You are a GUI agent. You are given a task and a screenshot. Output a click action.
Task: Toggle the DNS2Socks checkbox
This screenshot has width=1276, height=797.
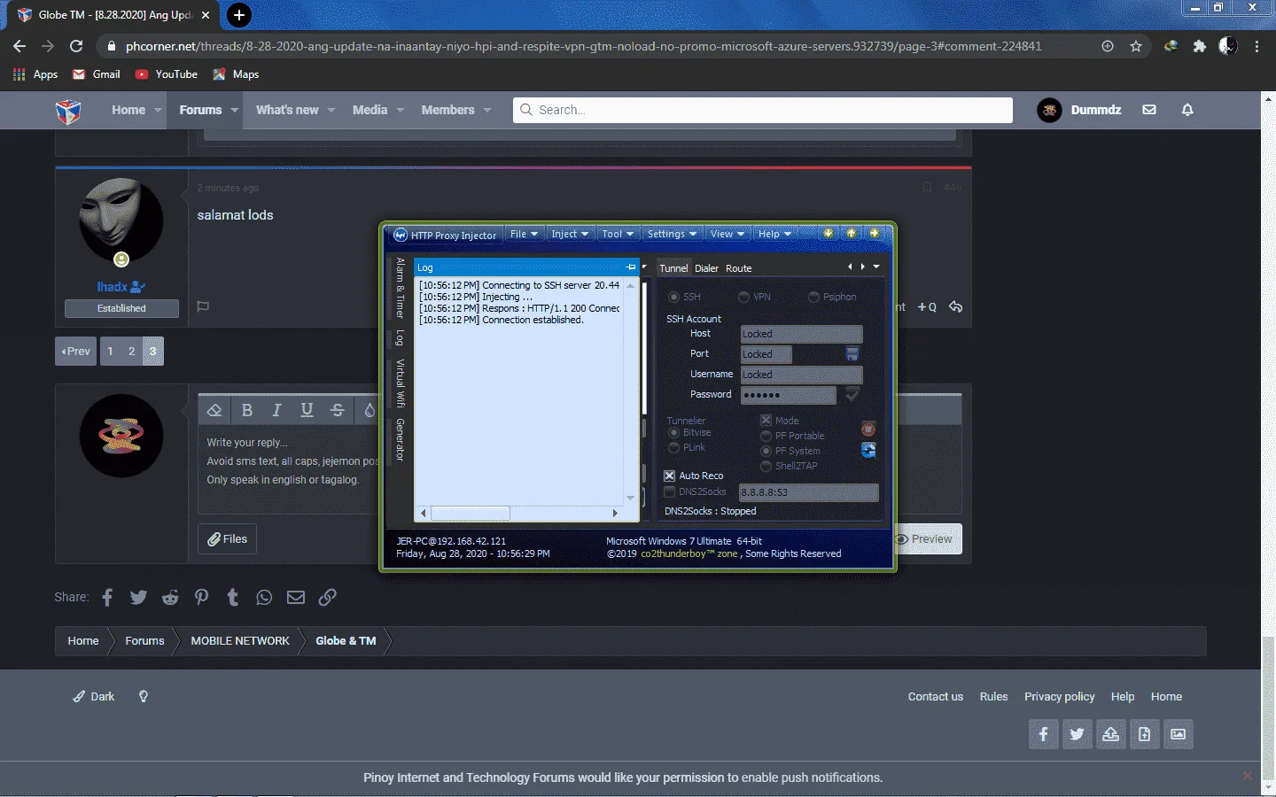tap(670, 491)
